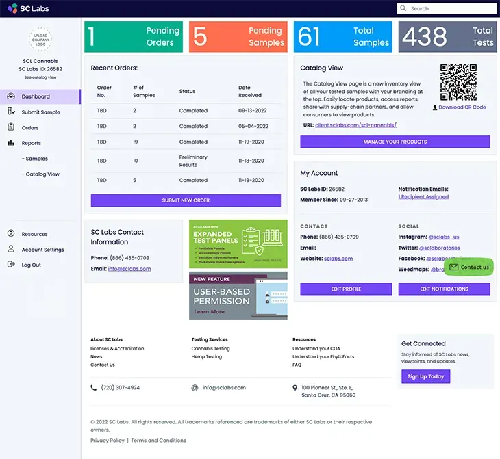Viewport: 500px width, 459px height.
Task: Open the Terms and Conditions link
Action: (x=158, y=441)
